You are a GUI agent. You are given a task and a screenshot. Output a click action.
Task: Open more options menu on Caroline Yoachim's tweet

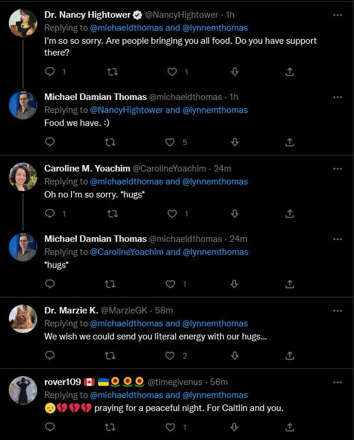[x=337, y=169]
